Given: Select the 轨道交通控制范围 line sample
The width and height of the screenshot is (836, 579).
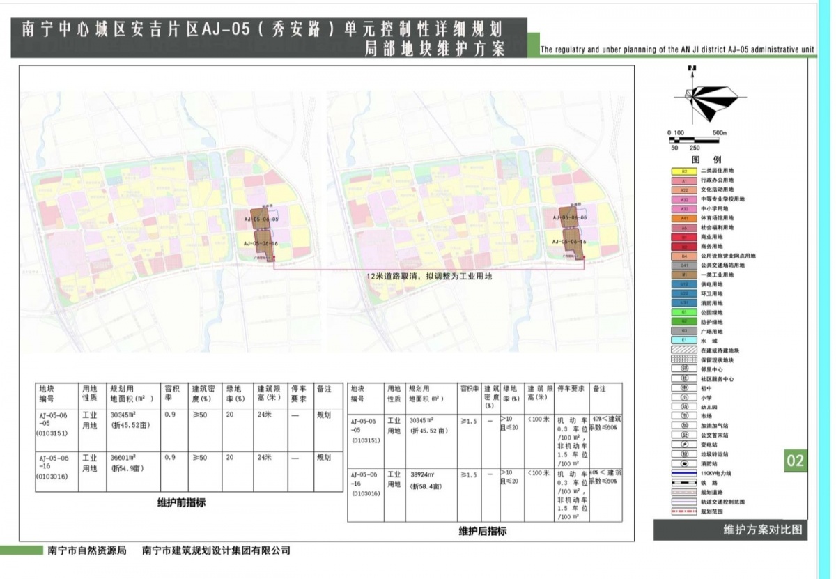Looking at the screenshot, I should (684, 501).
